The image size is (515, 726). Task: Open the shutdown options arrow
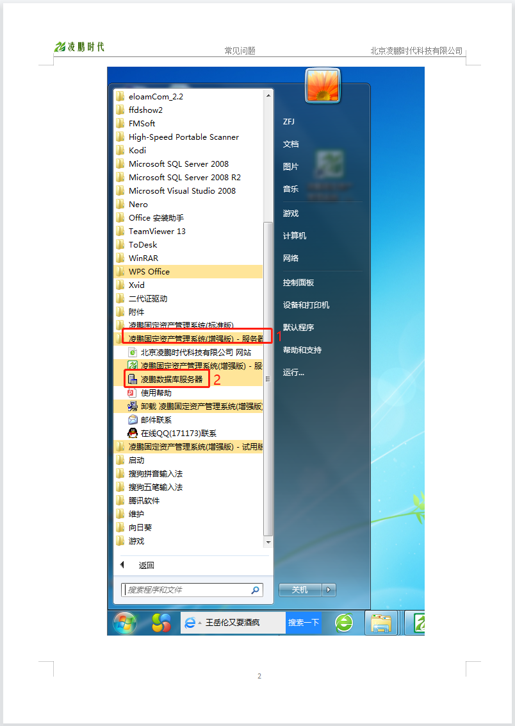tap(329, 589)
